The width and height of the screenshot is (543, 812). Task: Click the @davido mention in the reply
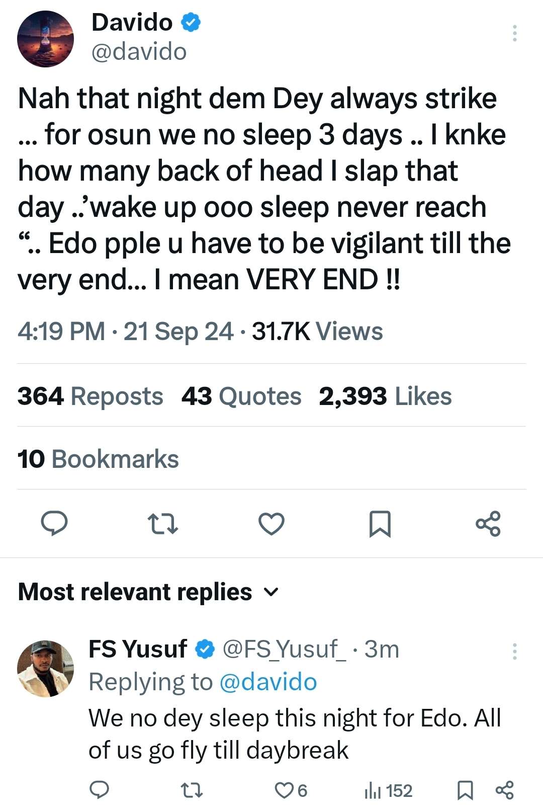pos(268,682)
